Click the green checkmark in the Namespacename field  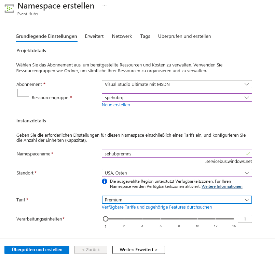pyautogui.click(x=248, y=154)
